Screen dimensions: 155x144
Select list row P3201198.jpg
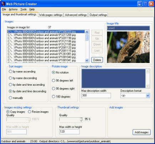point(46,38)
